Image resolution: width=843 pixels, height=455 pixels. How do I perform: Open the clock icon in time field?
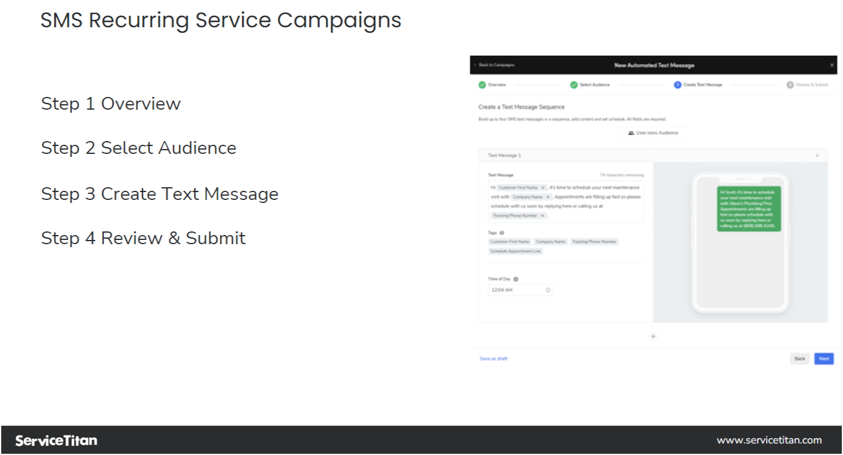pos(548,290)
